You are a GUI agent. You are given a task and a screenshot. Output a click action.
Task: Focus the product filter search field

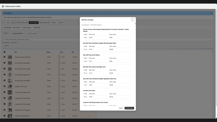[x=108, y=40]
